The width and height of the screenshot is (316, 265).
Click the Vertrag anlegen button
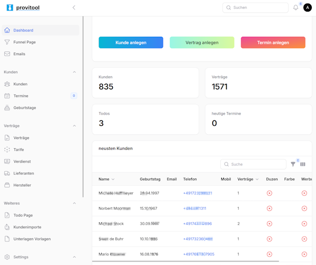(x=202, y=43)
